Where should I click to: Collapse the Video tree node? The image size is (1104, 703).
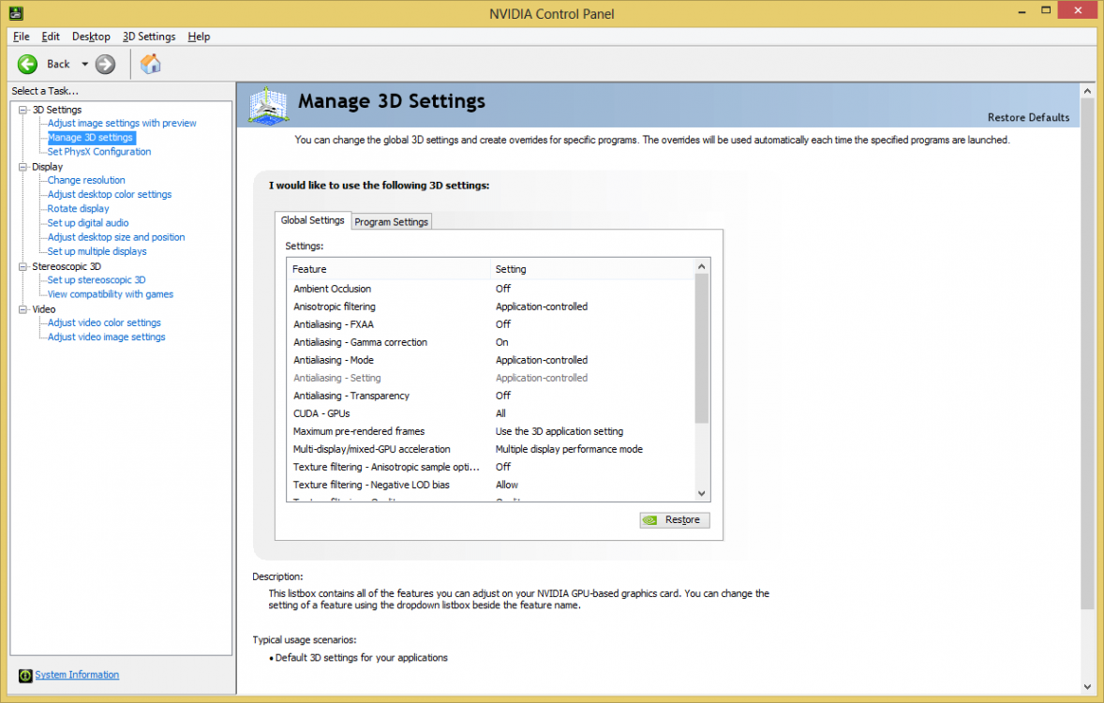click(23, 309)
